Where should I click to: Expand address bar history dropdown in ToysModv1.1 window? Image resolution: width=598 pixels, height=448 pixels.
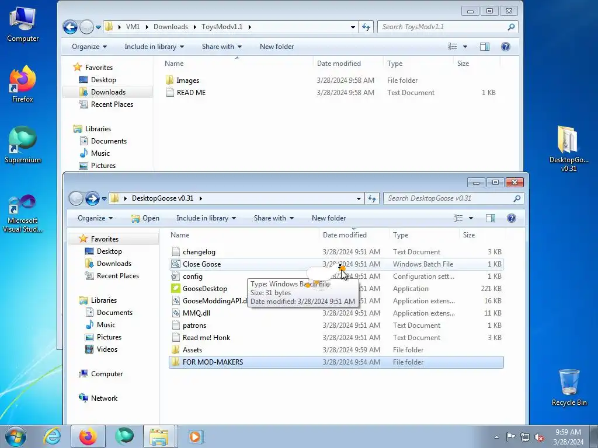point(353,27)
